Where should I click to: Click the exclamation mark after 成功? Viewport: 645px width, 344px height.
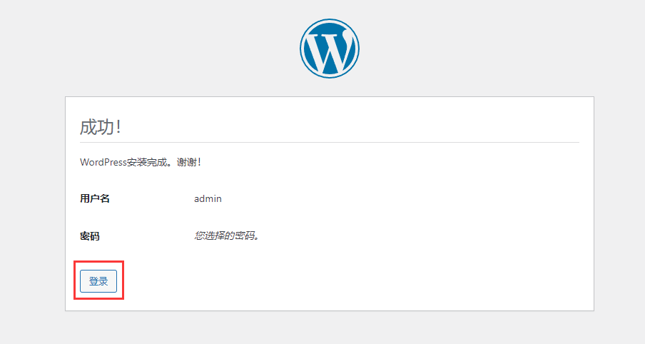[118, 127]
